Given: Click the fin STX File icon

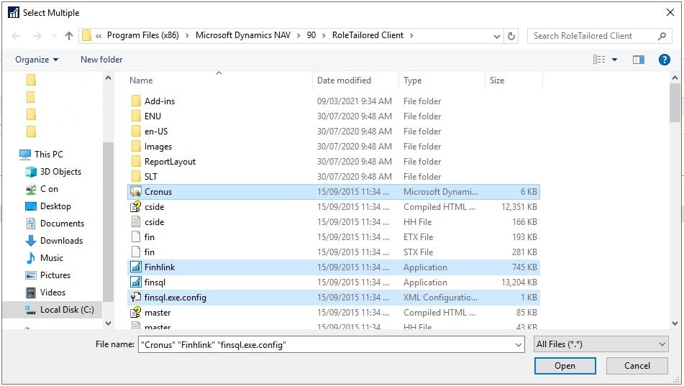Looking at the screenshot, I should point(136,252).
